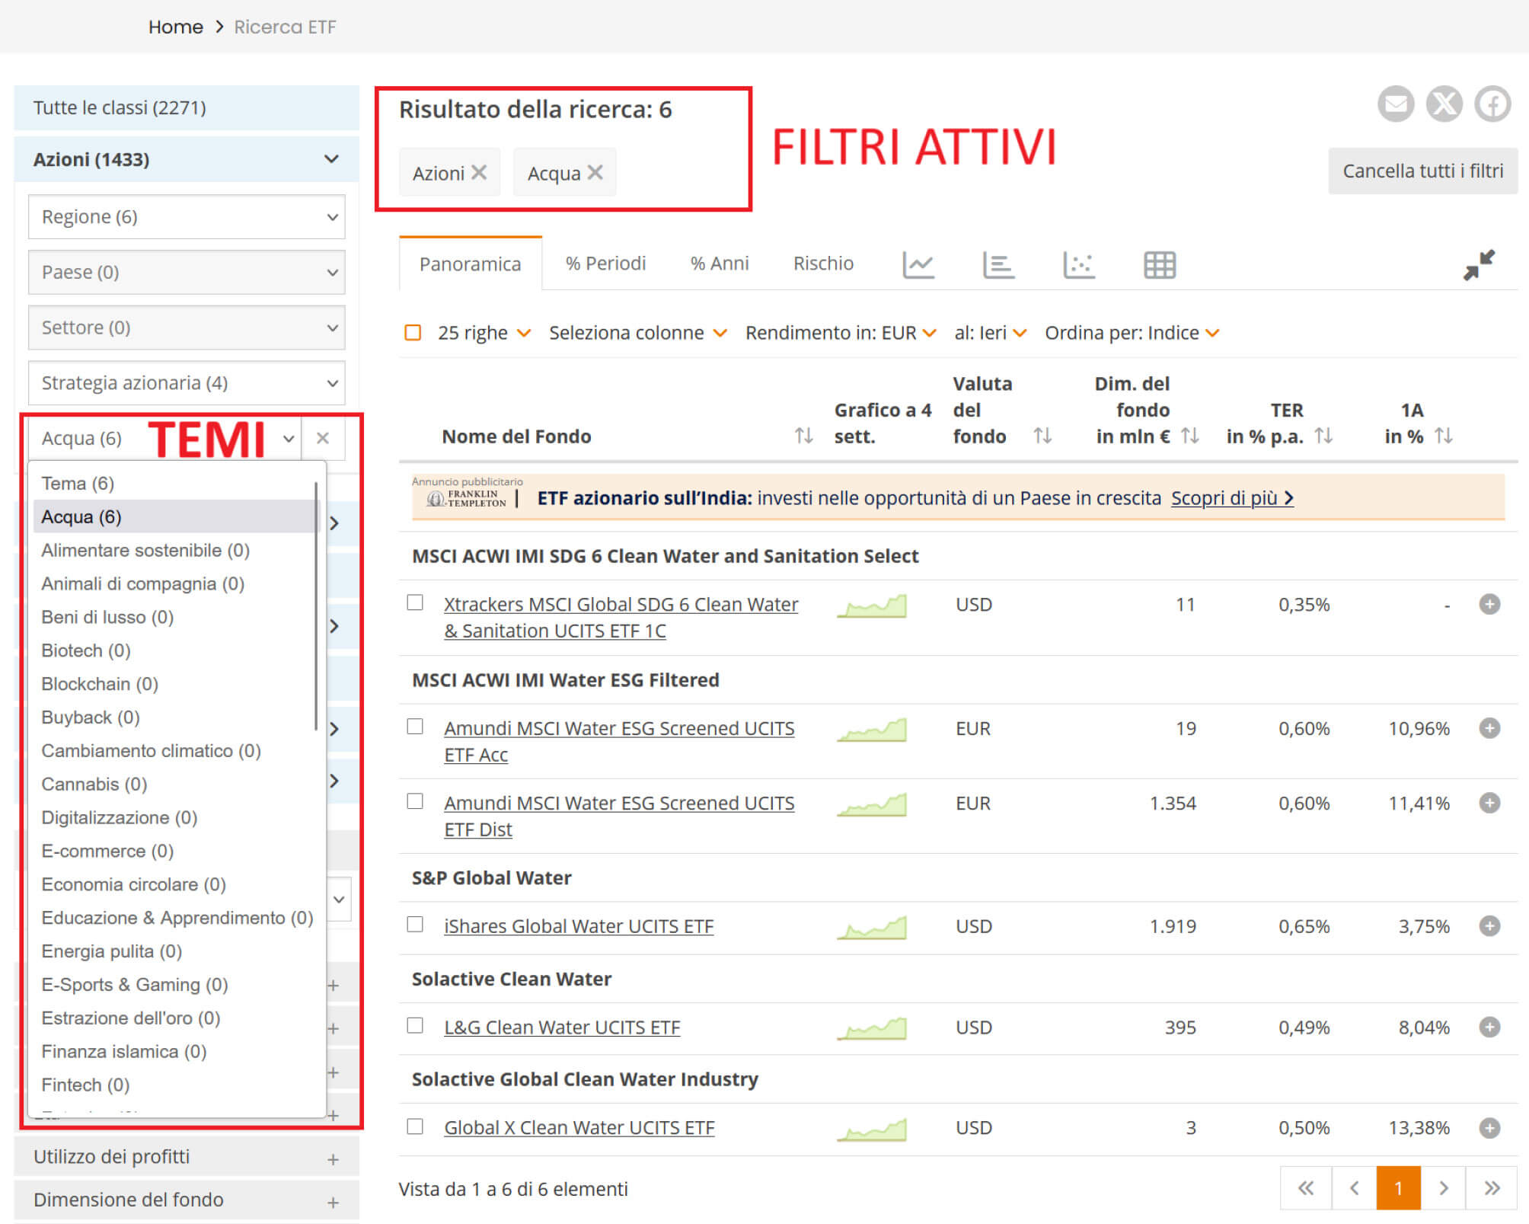Open the 25 righe rows dropdown
Viewport: 1529px width, 1224px height.
tap(483, 333)
